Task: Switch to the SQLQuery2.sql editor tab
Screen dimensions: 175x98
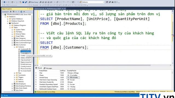Action: click(48, 9)
